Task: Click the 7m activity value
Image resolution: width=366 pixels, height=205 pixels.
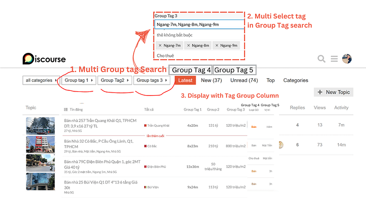Action: pyautogui.click(x=341, y=125)
